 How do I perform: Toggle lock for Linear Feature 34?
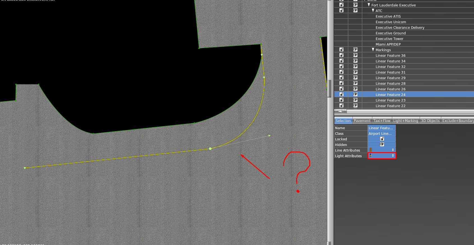click(x=341, y=61)
